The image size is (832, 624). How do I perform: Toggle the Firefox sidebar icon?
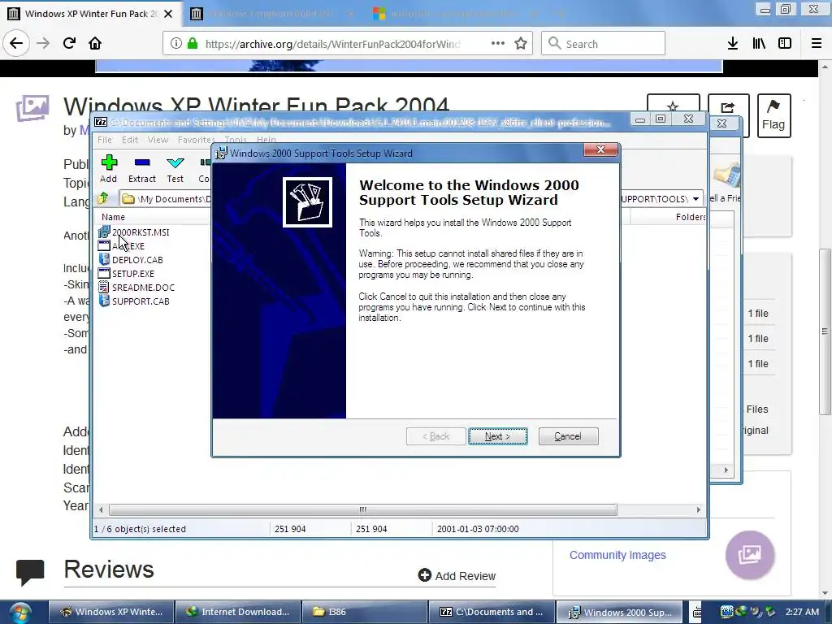point(785,44)
